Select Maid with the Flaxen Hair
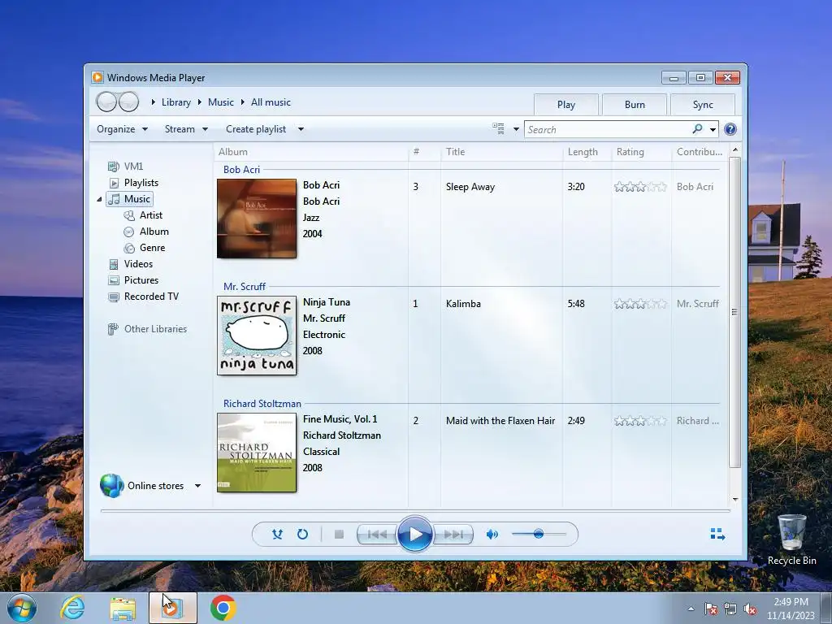This screenshot has height=624, width=832. coord(500,421)
